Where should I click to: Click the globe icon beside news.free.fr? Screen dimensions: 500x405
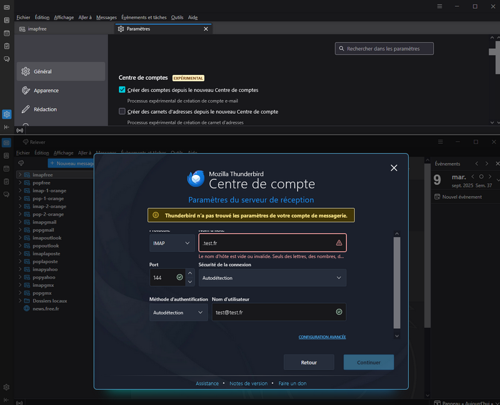27,309
